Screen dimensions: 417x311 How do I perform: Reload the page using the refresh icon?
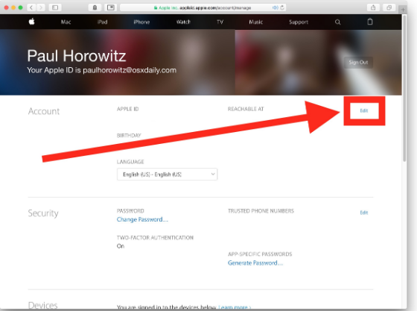point(282,7)
